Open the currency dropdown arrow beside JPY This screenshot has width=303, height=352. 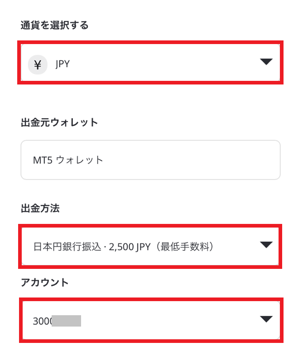[x=266, y=61]
